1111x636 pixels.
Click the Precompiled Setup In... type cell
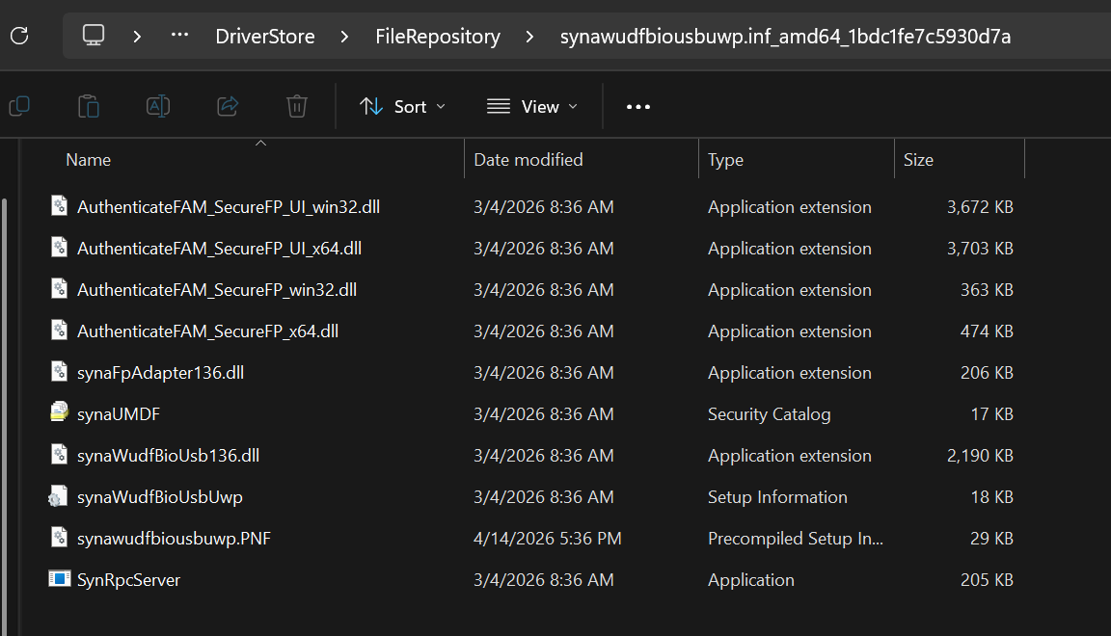click(x=795, y=539)
